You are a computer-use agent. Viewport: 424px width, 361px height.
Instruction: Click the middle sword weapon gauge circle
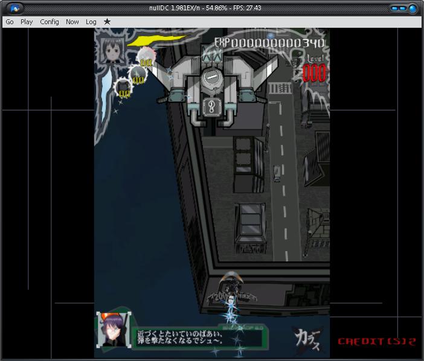[137, 75]
